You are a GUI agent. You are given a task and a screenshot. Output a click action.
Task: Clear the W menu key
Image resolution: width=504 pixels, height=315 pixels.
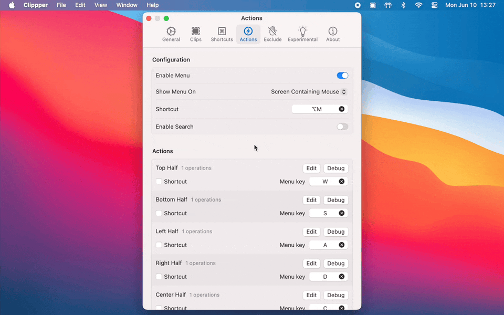point(342,181)
